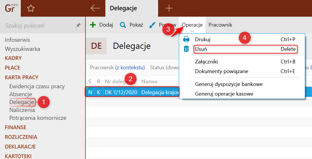Click the Gr PRO application logo

(11, 8)
